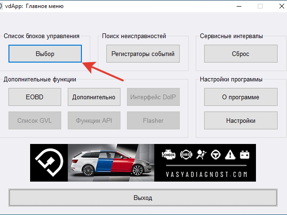
Task: Click the VasyaDiagnost logo in the banner
Action: coord(49,162)
